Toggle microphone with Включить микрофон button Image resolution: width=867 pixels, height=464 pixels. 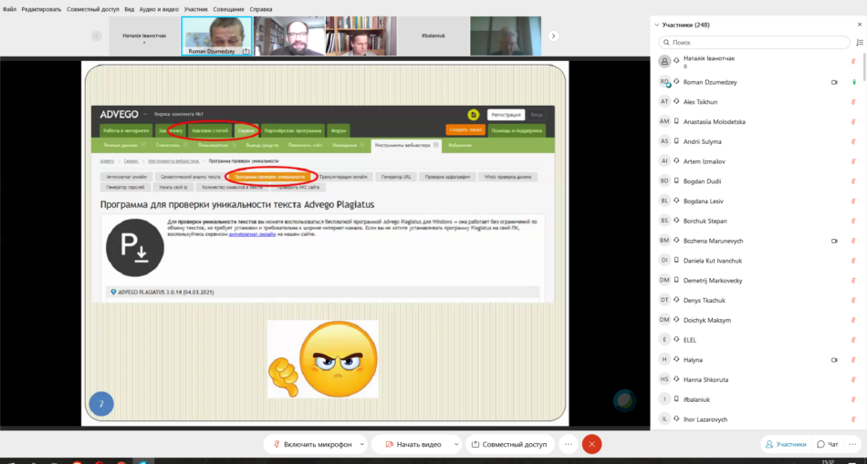coord(310,444)
